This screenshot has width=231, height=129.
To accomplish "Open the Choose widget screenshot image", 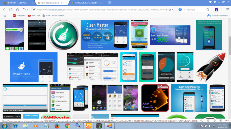I will pyautogui.click(x=60, y=98).
